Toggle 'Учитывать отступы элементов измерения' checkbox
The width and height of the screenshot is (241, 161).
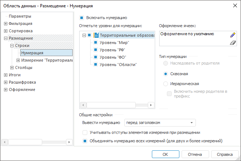[x=85, y=132]
